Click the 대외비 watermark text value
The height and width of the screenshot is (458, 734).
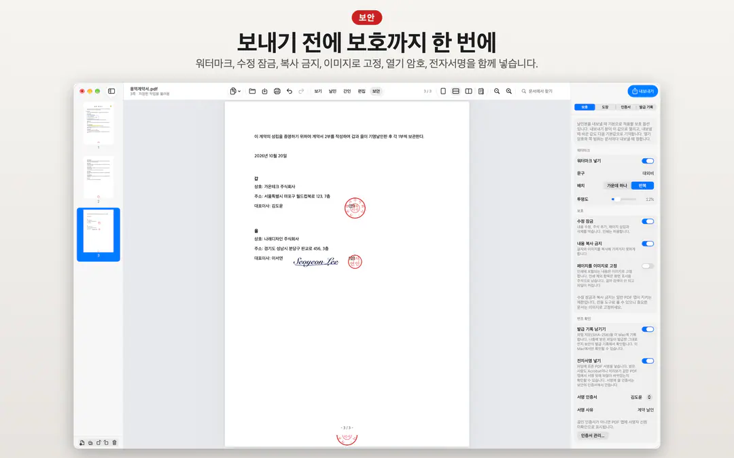648,174
